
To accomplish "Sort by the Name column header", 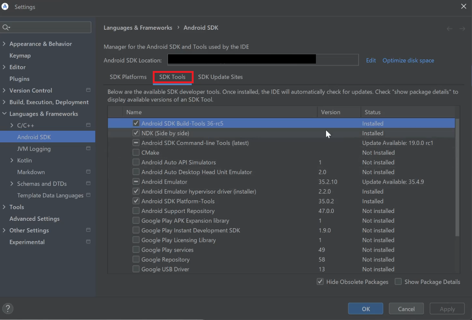I will click(x=221, y=112).
